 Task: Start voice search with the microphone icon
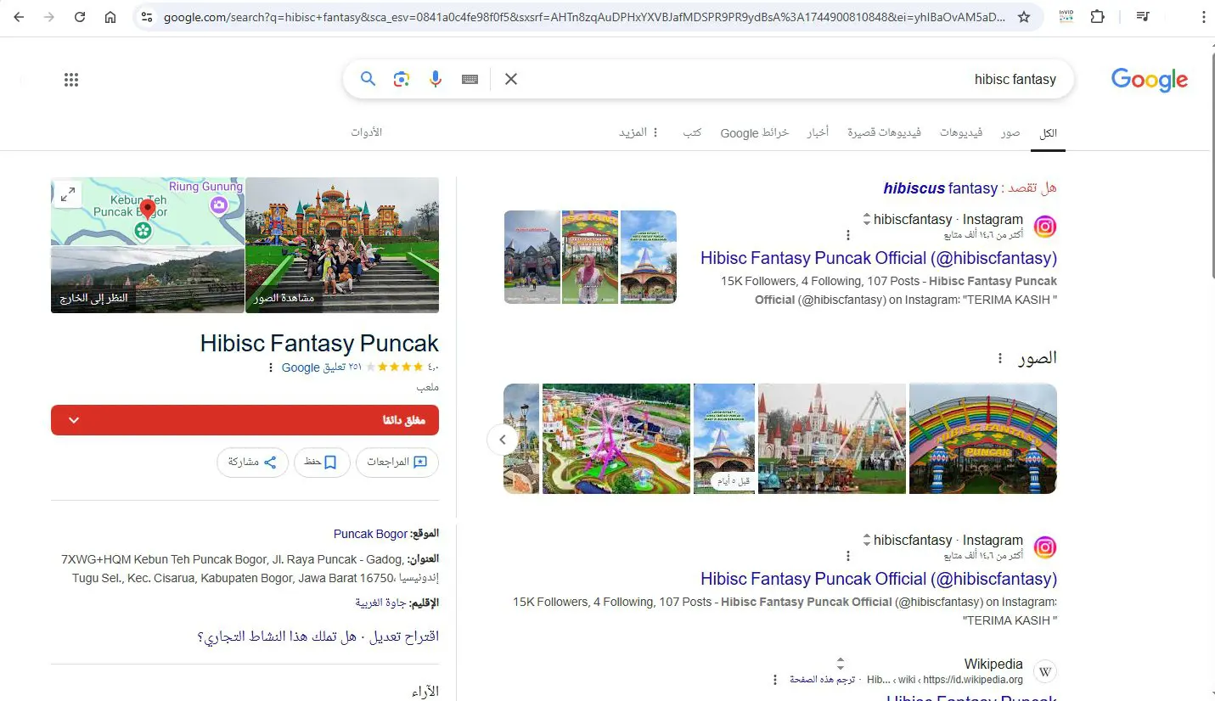[436, 79]
